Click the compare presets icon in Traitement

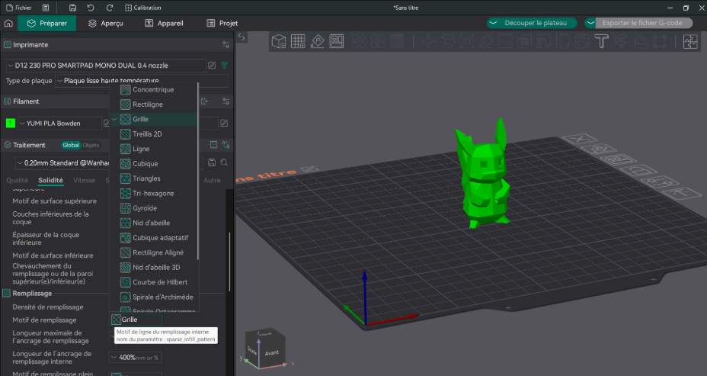pos(226,145)
